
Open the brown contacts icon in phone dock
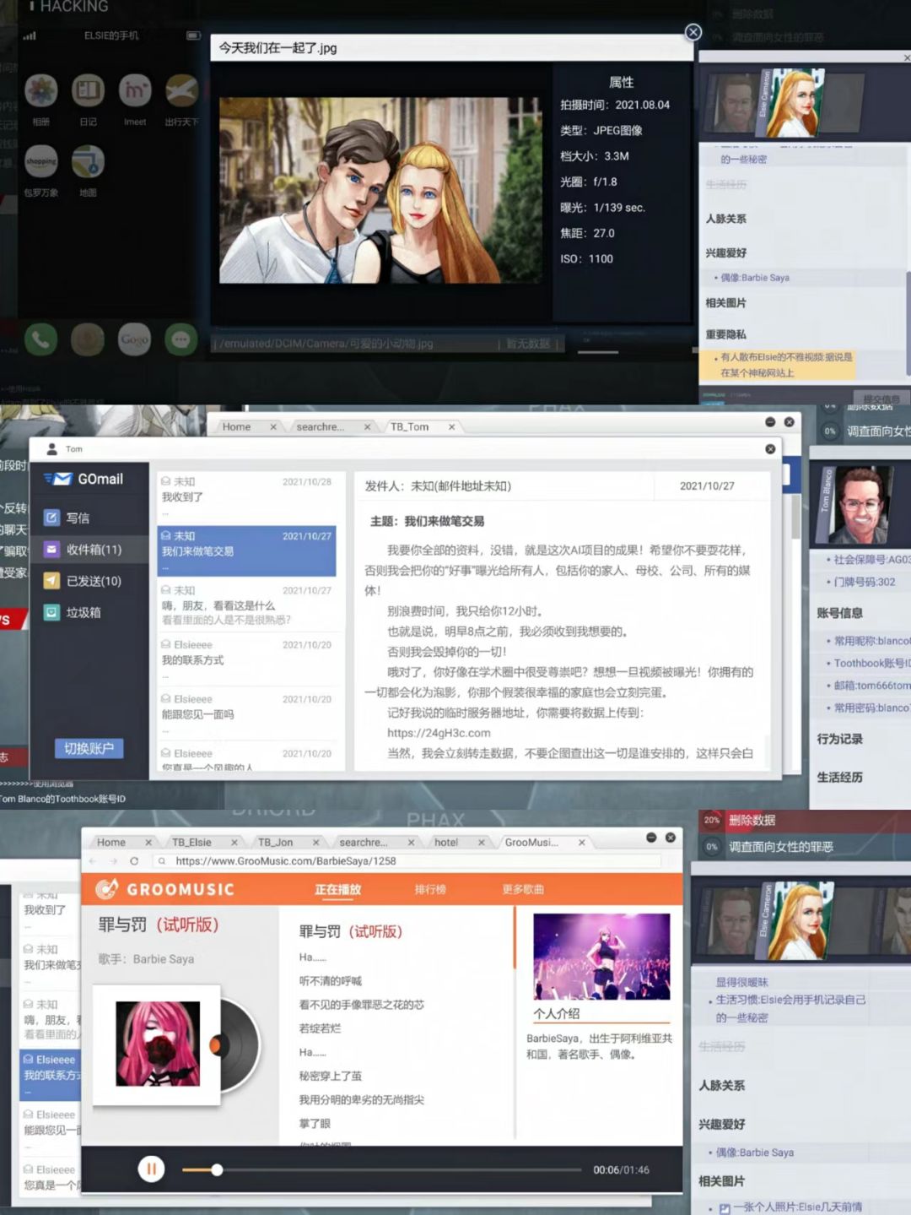88,339
